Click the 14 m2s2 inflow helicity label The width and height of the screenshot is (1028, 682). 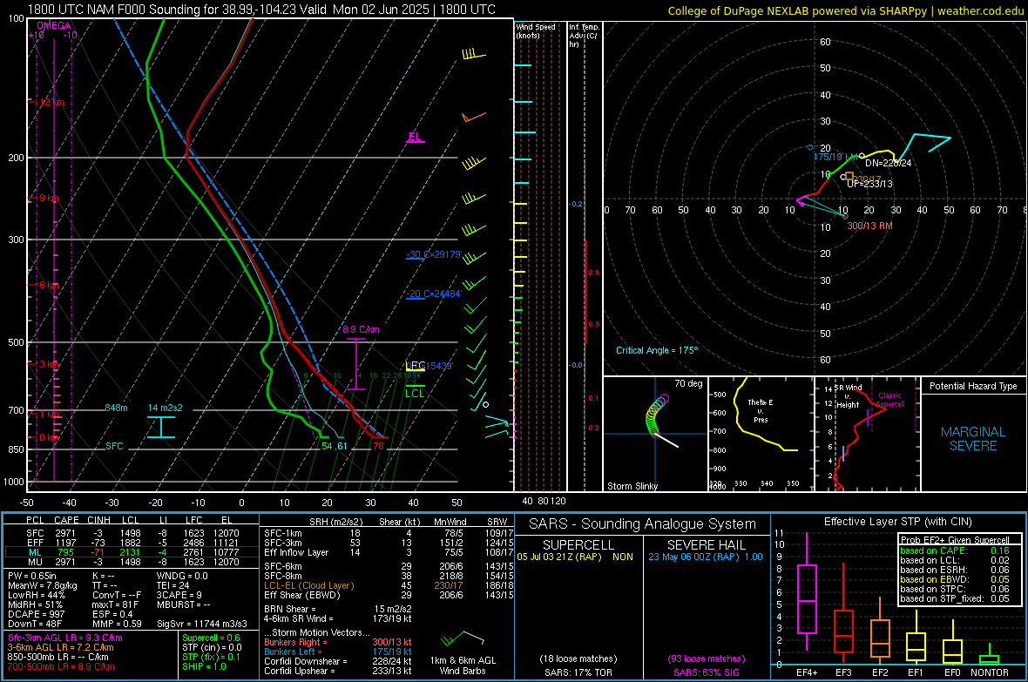(x=166, y=408)
